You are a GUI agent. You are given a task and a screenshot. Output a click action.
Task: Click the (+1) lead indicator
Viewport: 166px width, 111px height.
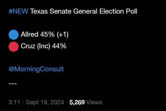click(x=63, y=34)
